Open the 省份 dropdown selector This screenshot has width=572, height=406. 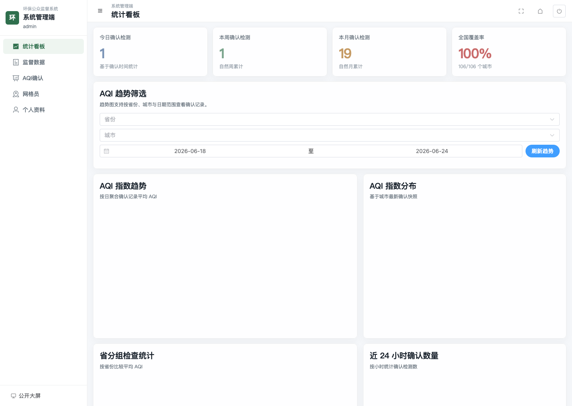329,119
